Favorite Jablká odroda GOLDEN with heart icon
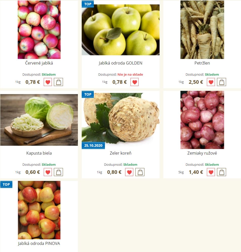 click(135, 82)
